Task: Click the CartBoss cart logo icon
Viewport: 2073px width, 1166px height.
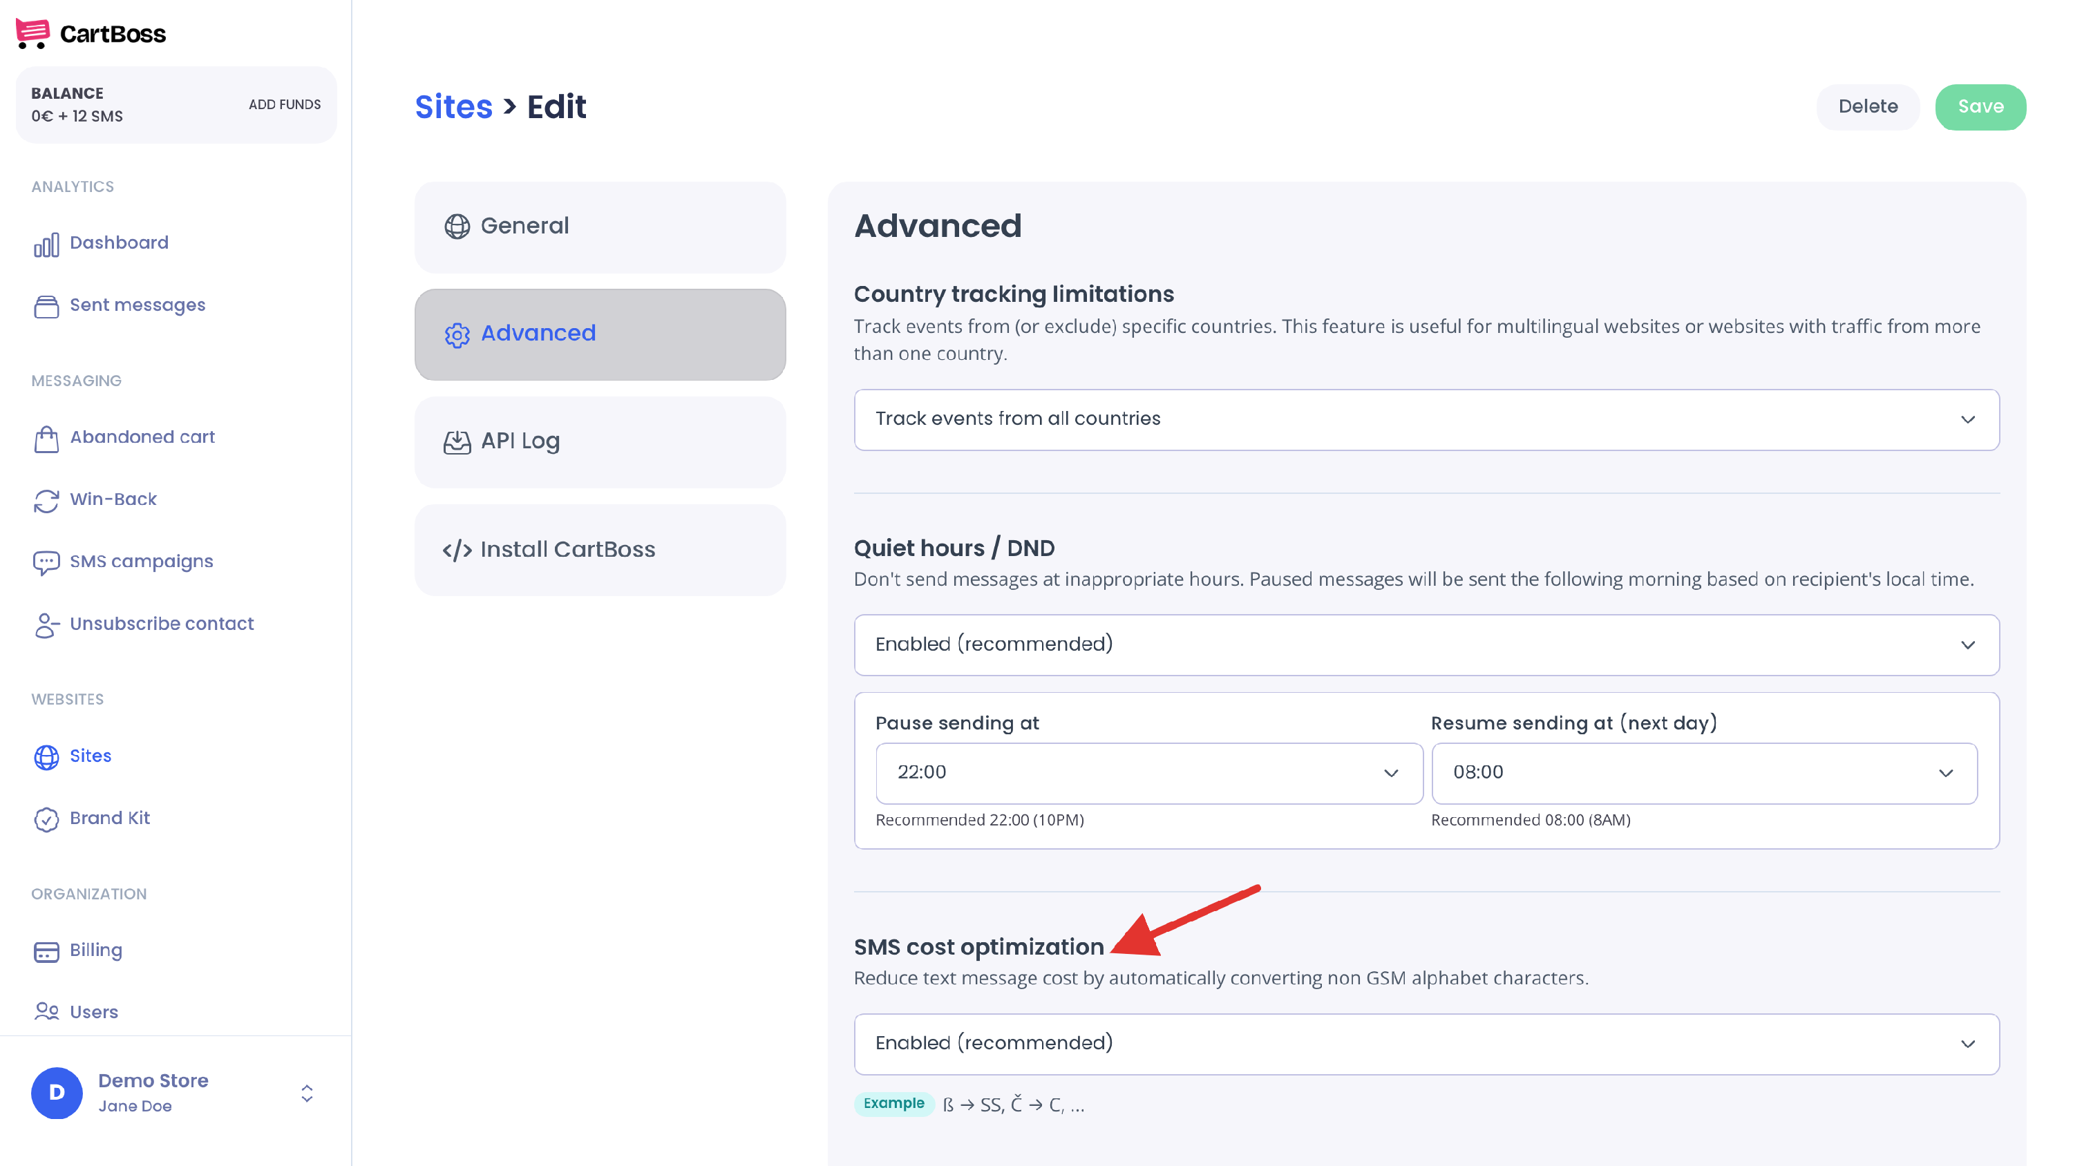Action: coord(33,34)
